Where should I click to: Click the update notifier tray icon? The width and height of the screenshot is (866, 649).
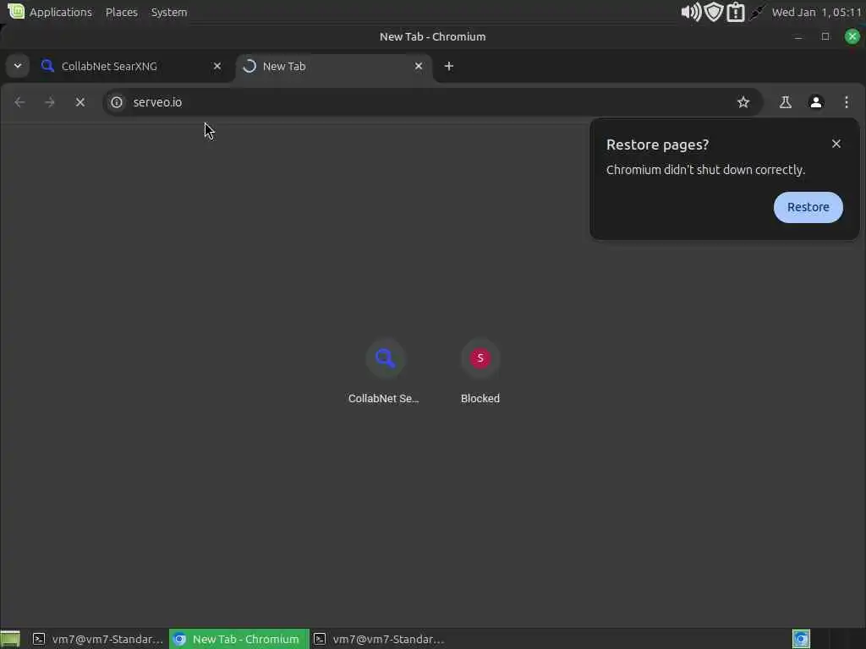click(x=736, y=12)
